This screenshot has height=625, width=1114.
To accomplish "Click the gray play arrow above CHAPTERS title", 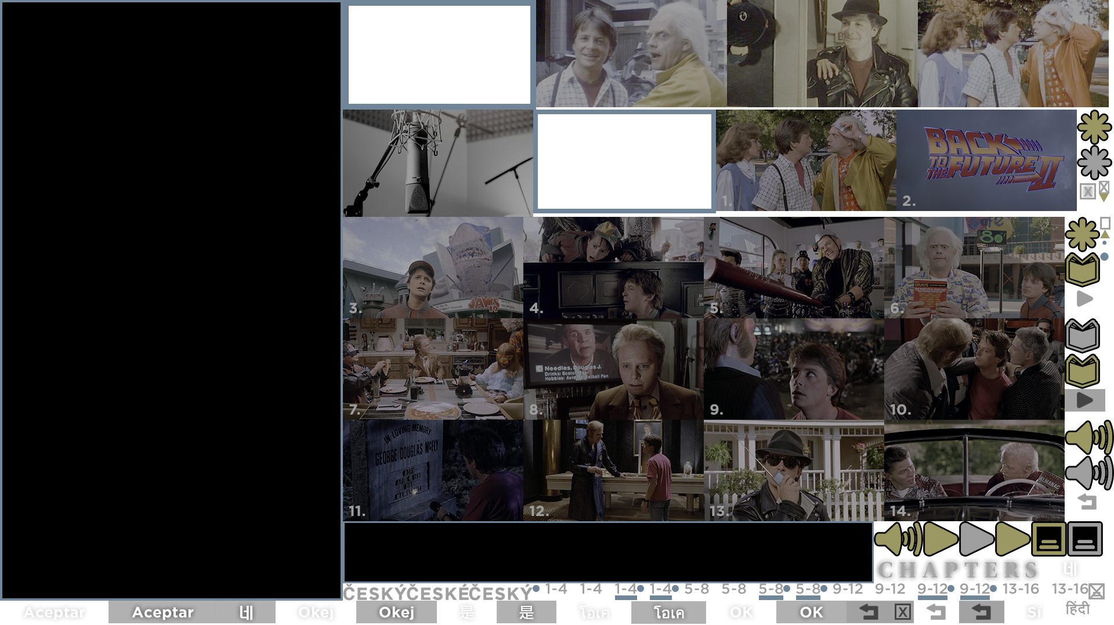I will coord(976,539).
